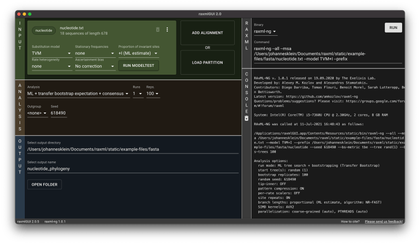Click the ADD ALIGNMENT button

(x=207, y=33)
